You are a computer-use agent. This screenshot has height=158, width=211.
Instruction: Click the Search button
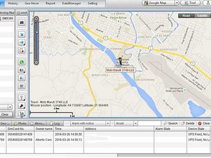[x=171, y=123]
